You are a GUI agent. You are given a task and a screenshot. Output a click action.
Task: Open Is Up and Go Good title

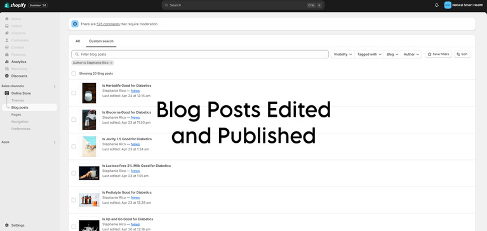[x=128, y=219]
